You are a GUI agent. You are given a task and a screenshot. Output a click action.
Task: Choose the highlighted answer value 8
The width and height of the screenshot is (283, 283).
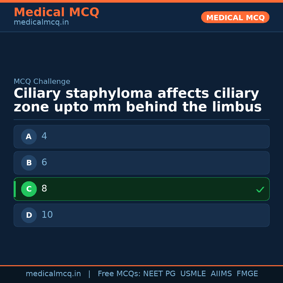pos(44,189)
